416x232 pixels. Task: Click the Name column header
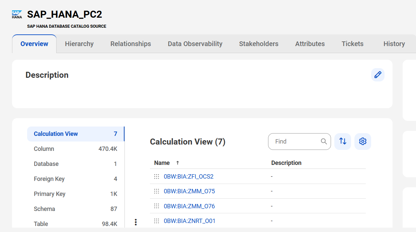point(162,163)
